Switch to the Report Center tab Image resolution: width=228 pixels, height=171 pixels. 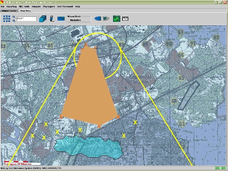coord(9,11)
